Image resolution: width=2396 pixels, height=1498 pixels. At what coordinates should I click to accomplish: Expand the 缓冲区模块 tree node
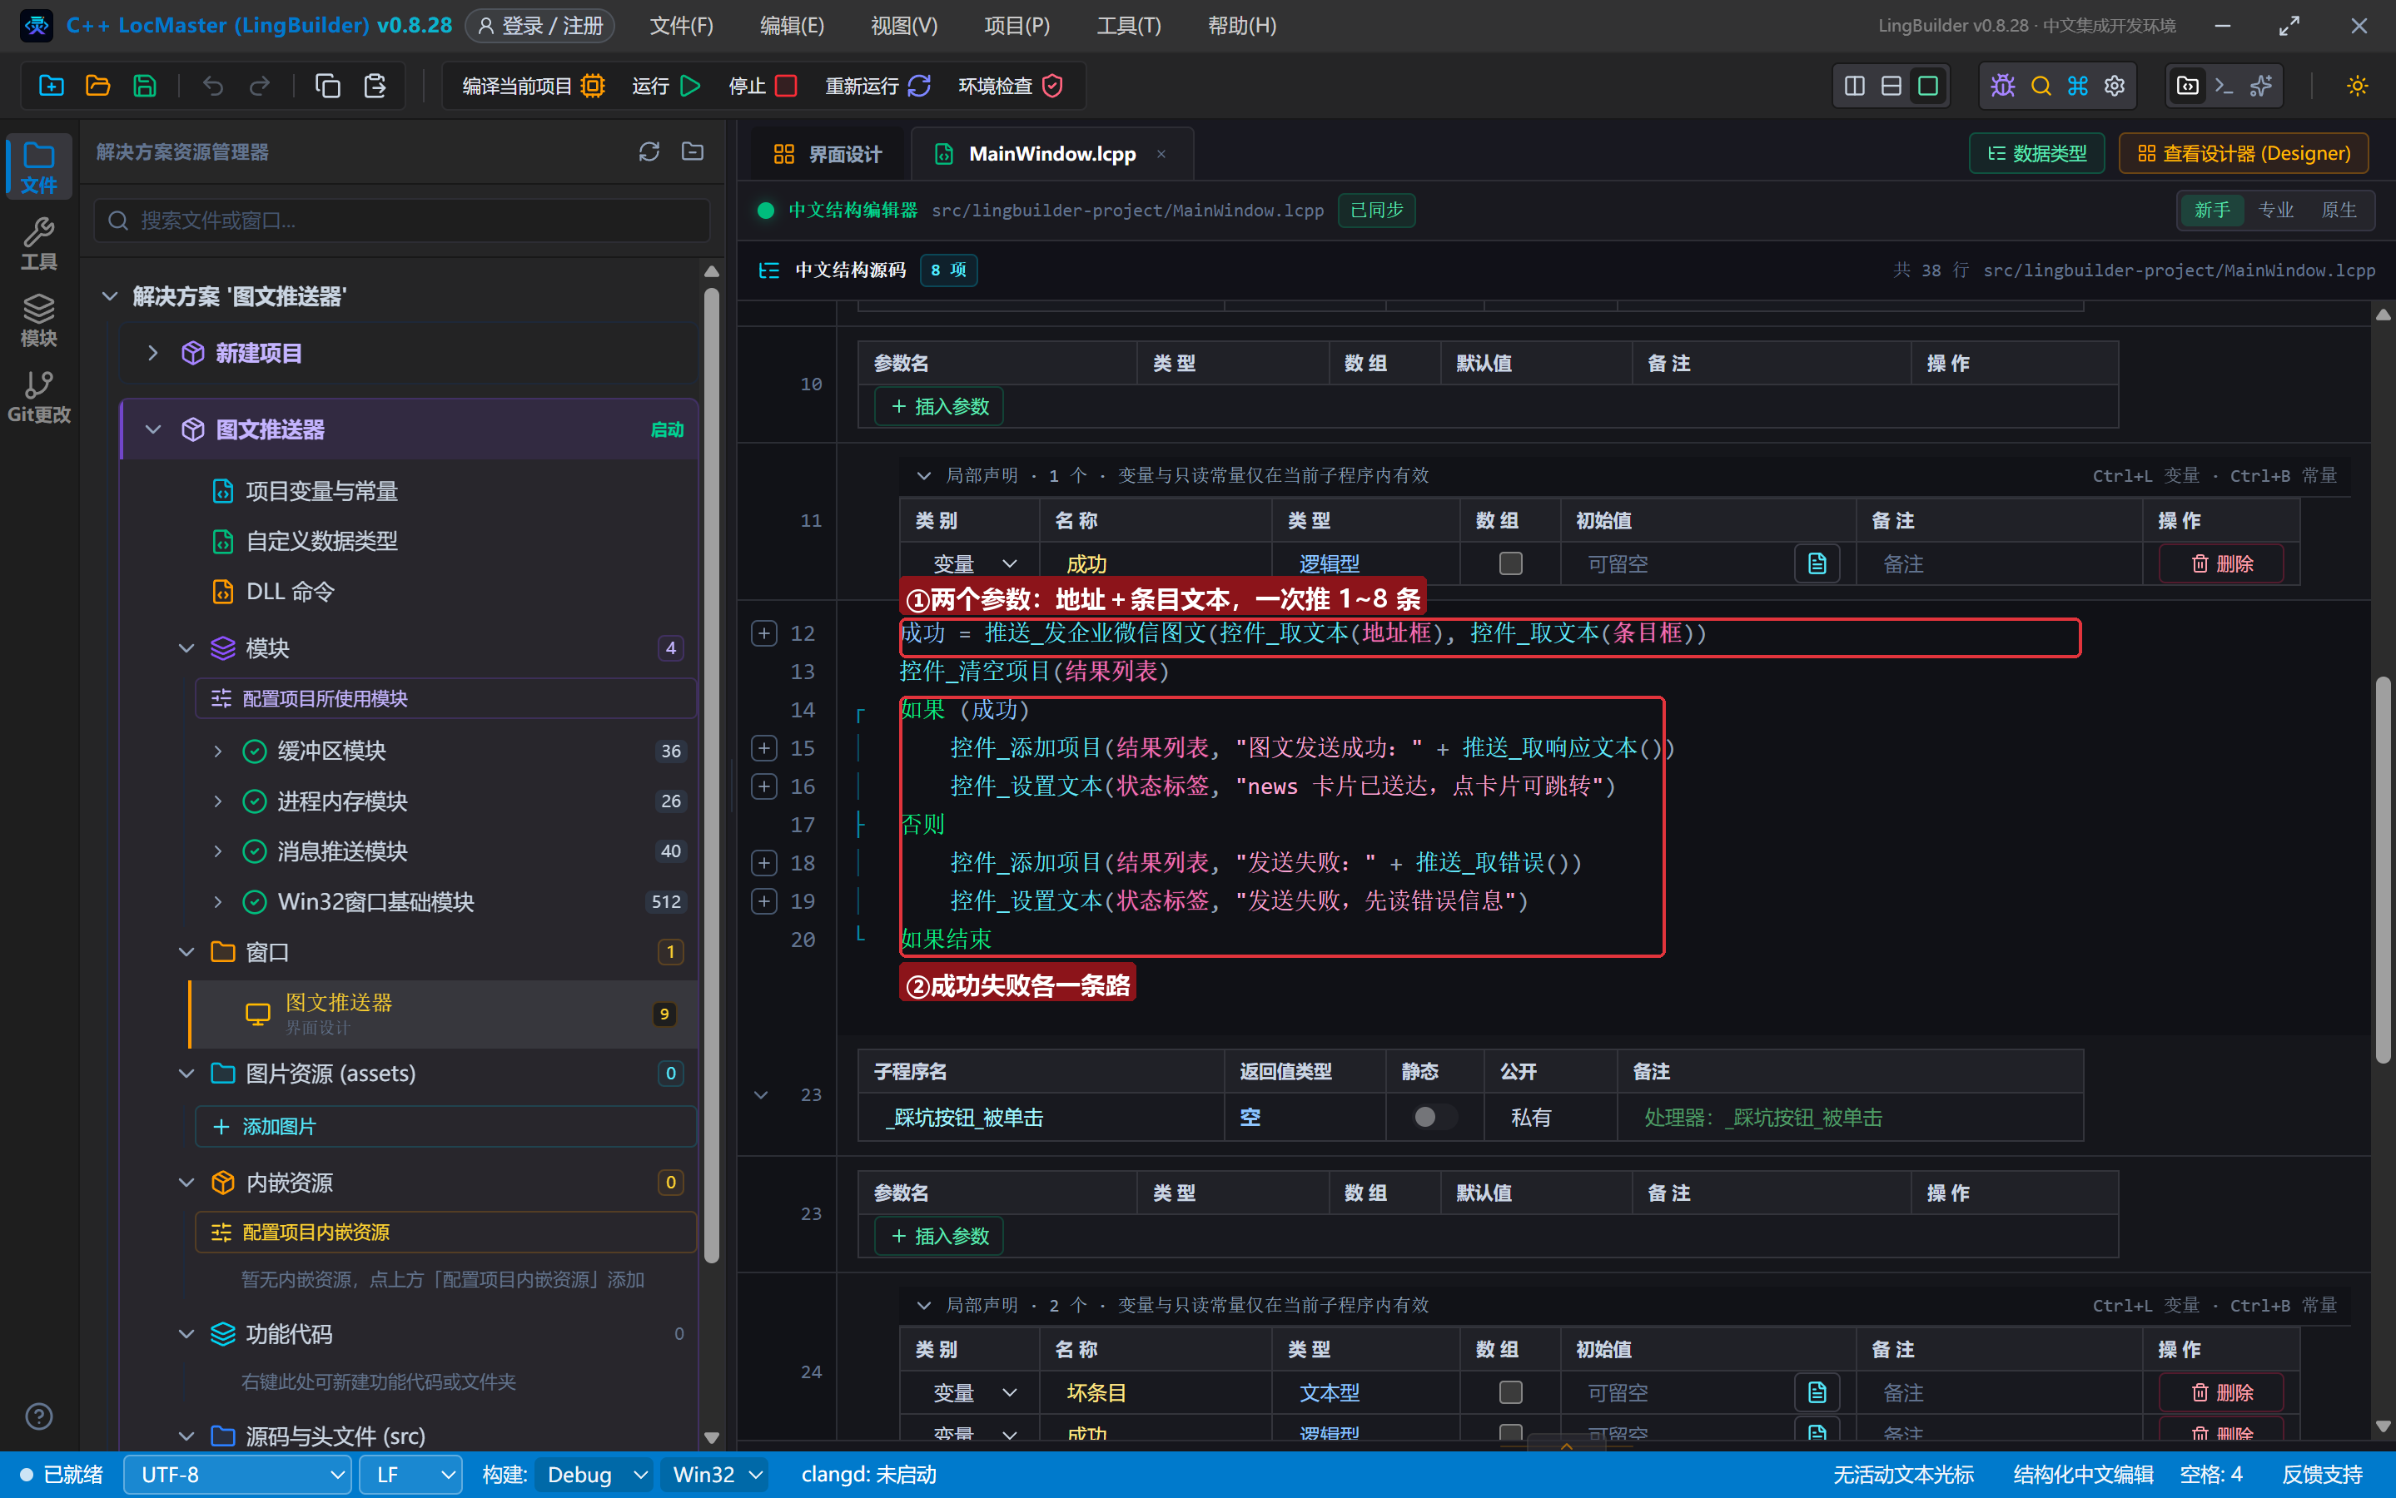218,751
